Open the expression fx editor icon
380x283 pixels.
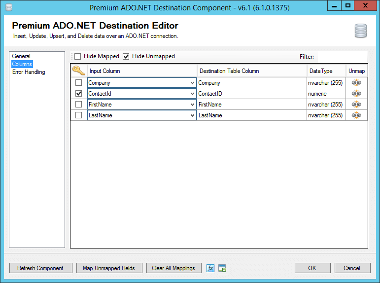coord(210,268)
